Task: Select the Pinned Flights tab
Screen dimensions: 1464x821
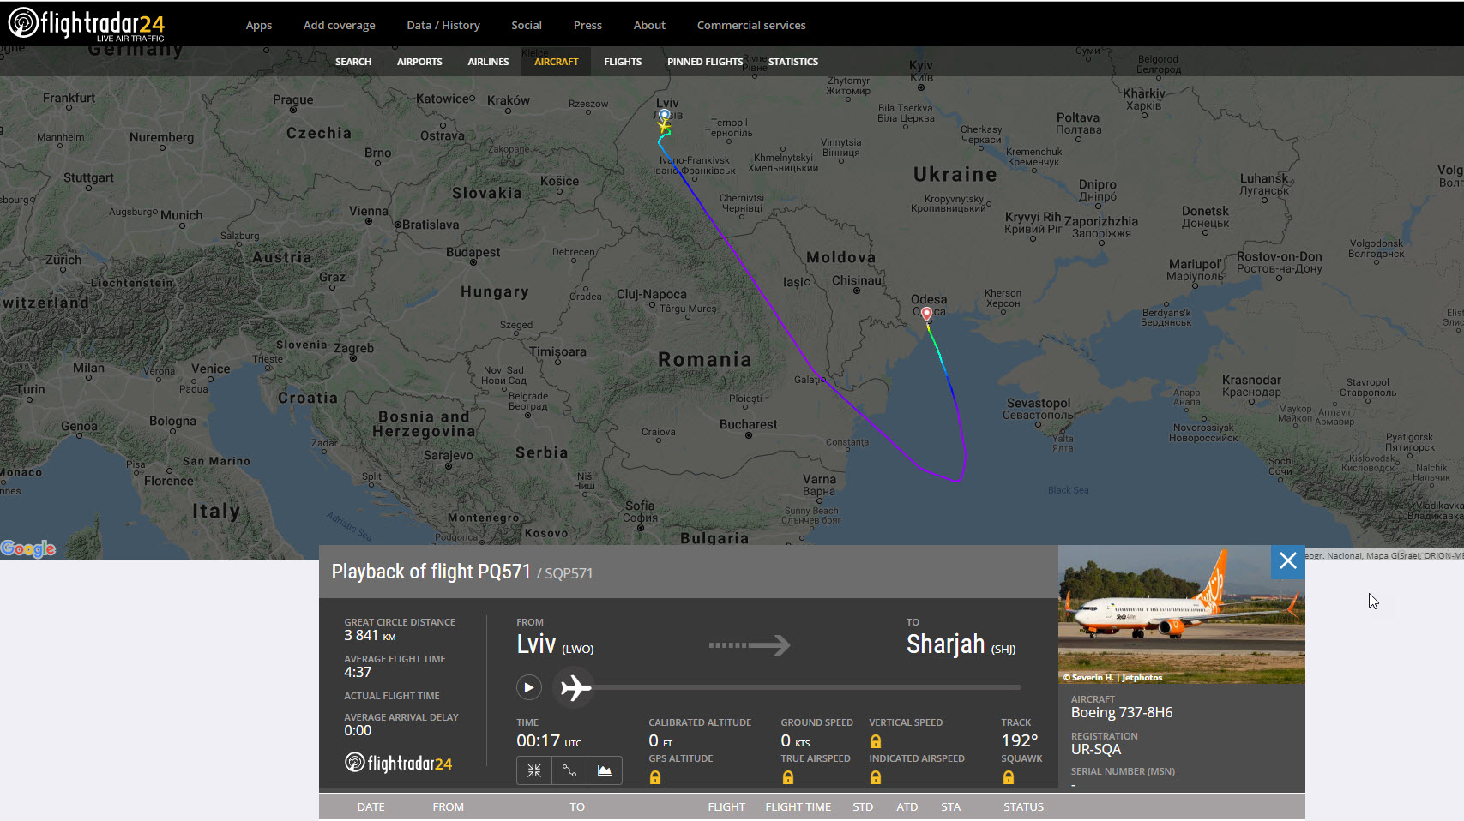Action: coord(704,62)
